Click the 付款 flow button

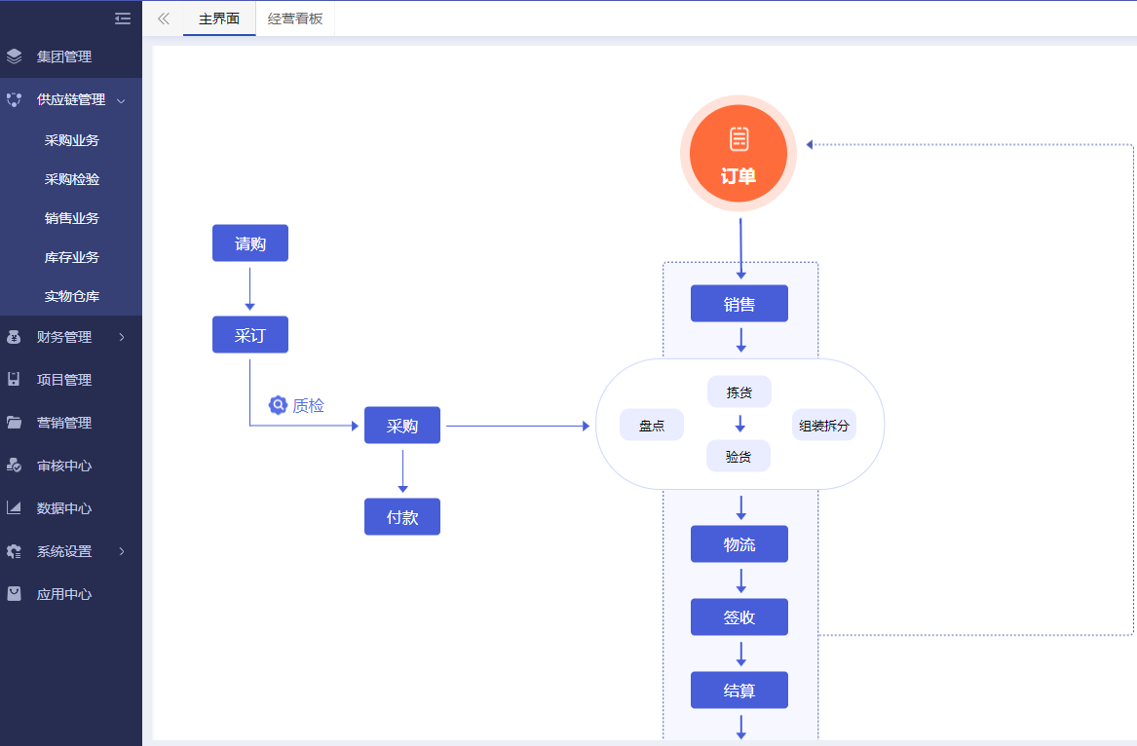pyautogui.click(x=402, y=517)
